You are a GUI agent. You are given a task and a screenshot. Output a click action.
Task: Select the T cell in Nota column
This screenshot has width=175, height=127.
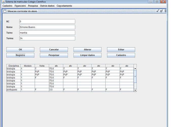tap(42, 69)
